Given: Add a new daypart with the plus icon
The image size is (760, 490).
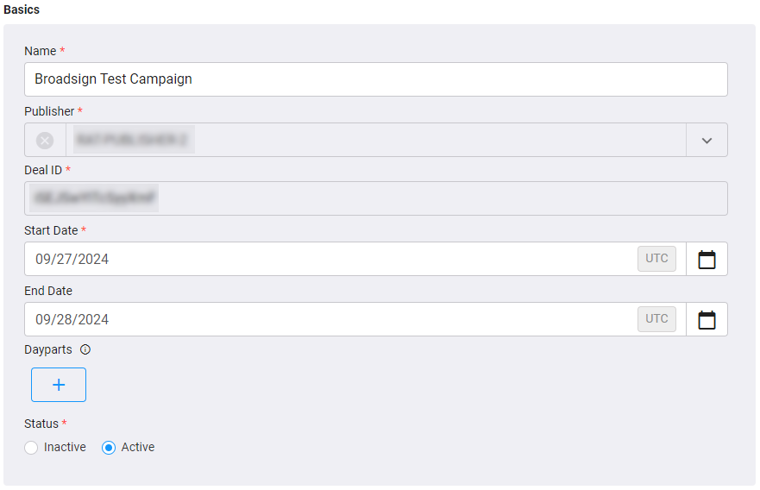Looking at the screenshot, I should tap(59, 385).
